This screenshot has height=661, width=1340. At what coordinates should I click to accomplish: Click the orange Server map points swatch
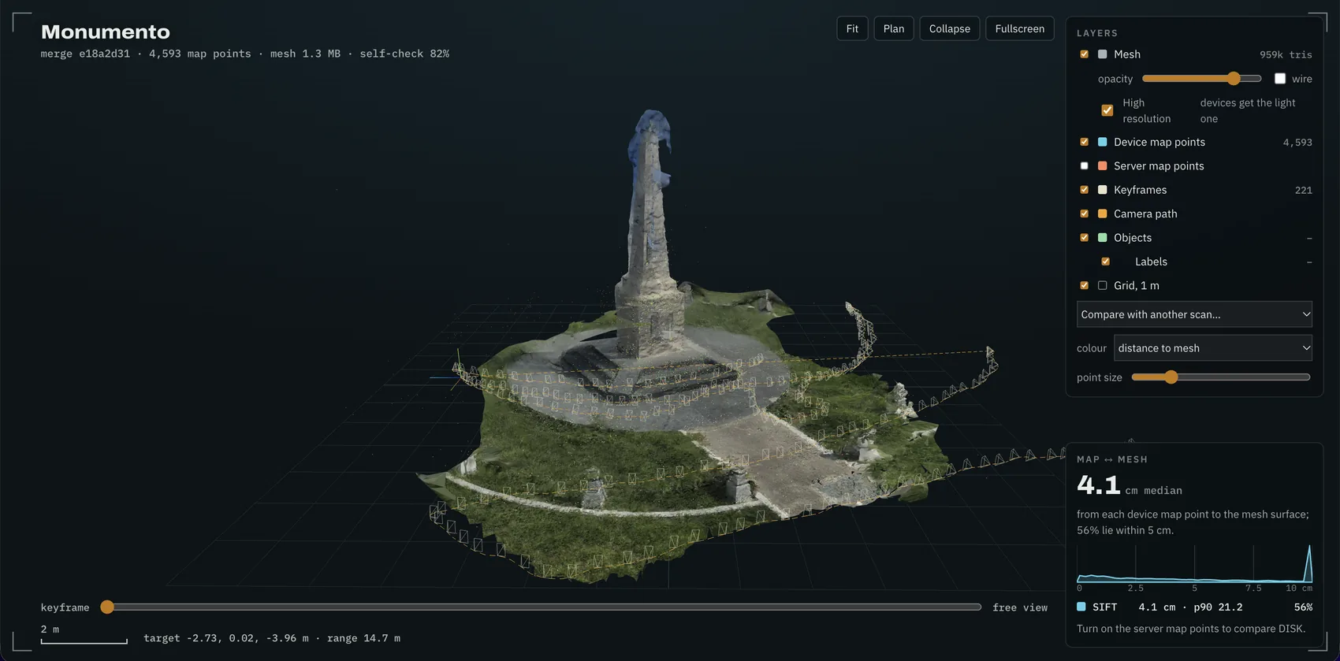1102,165
